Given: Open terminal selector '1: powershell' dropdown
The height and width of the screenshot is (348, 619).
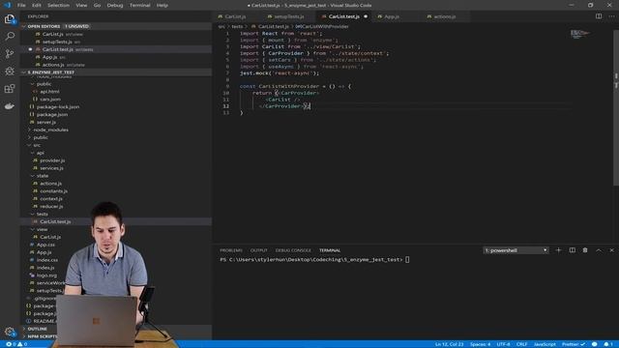Looking at the screenshot, I should coord(516,250).
